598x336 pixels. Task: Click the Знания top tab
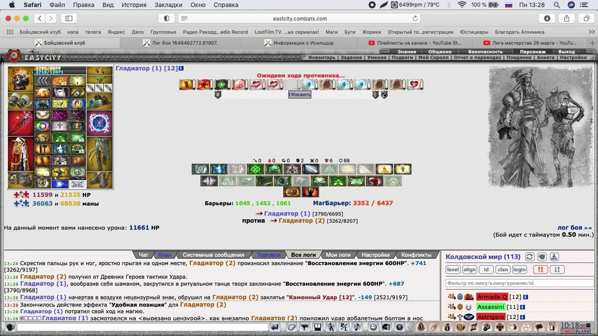pos(406,52)
